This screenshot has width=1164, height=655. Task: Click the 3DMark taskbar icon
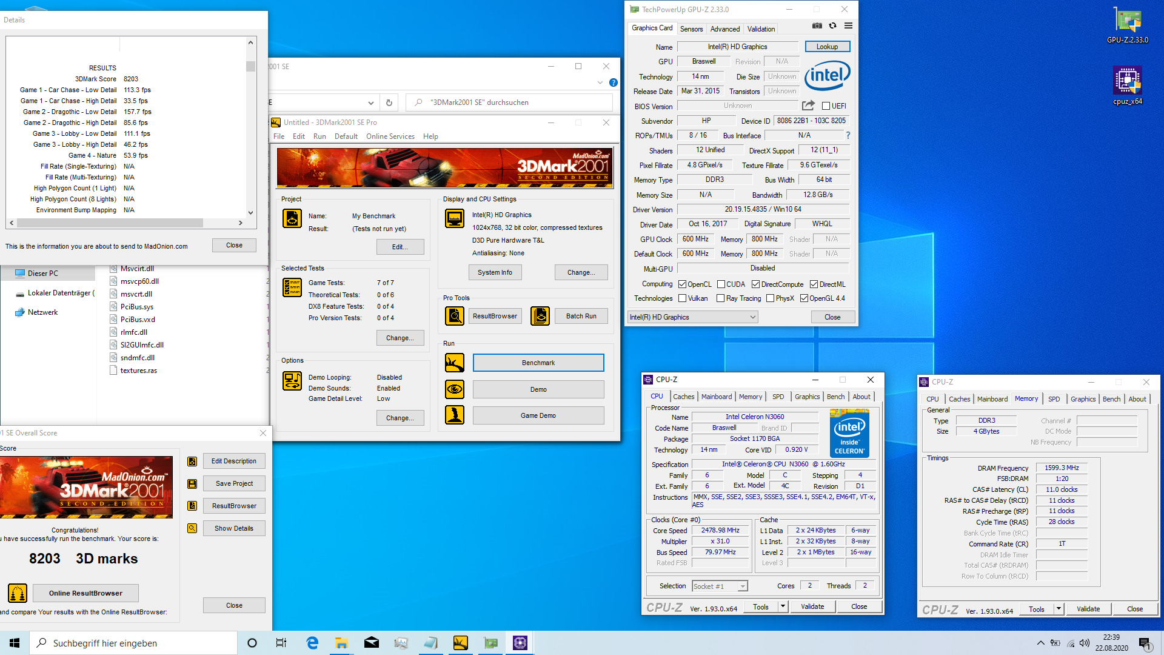click(461, 643)
